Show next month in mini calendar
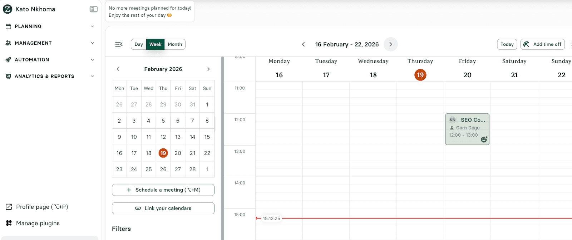 [208, 69]
